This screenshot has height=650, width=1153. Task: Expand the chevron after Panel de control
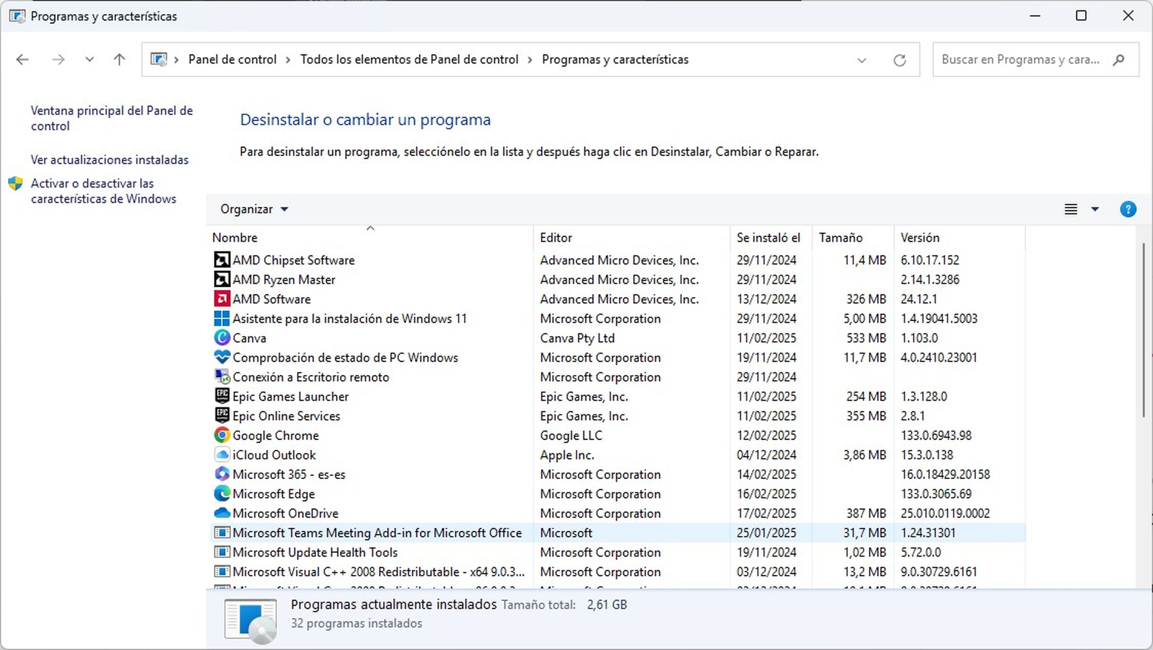pyautogui.click(x=288, y=59)
